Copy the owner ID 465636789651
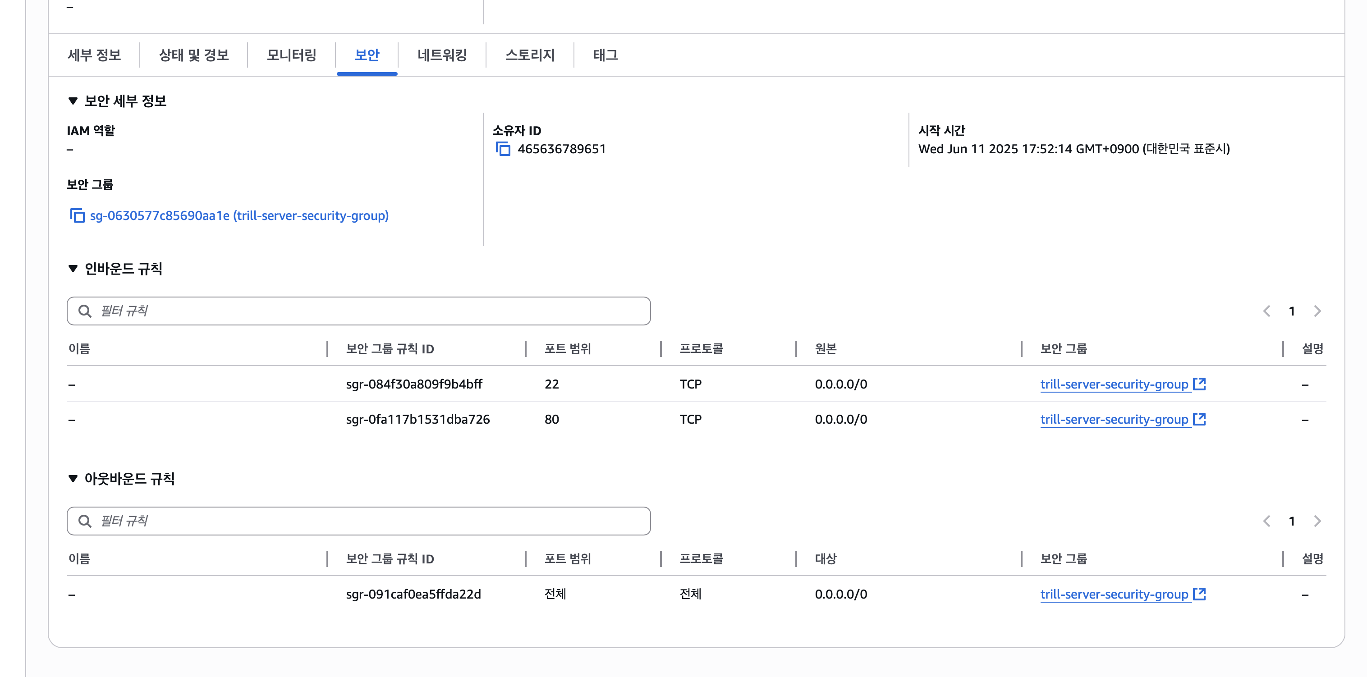This screenshot has width=1367, height=677. 503,149
